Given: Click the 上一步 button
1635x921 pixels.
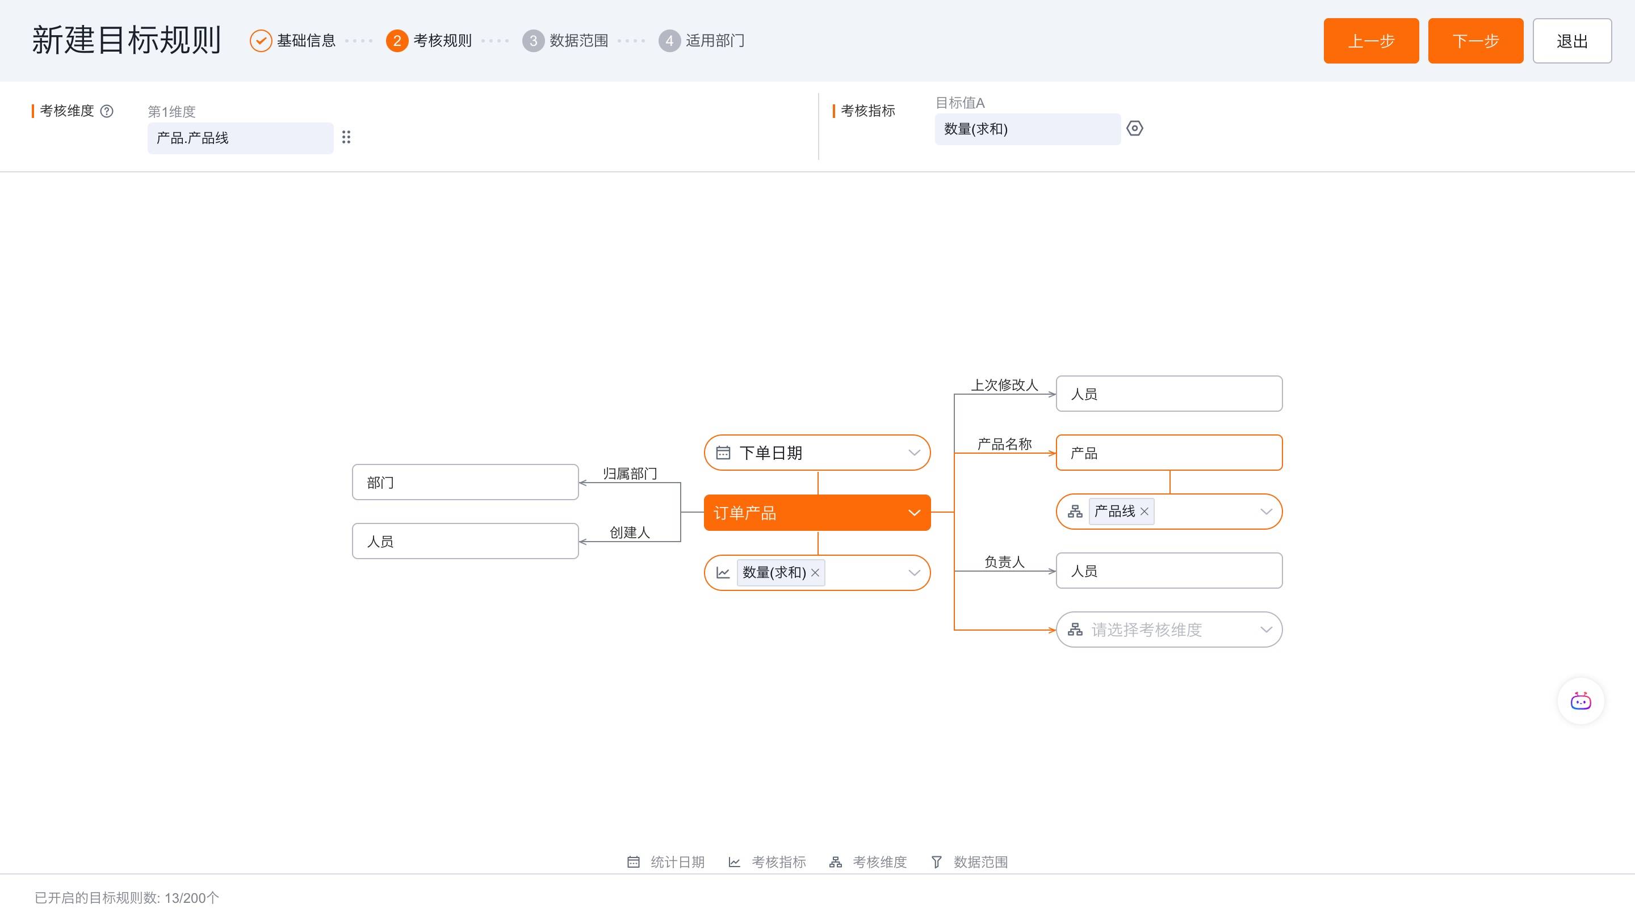Looking at the screenshot, I should (1371, 41).
